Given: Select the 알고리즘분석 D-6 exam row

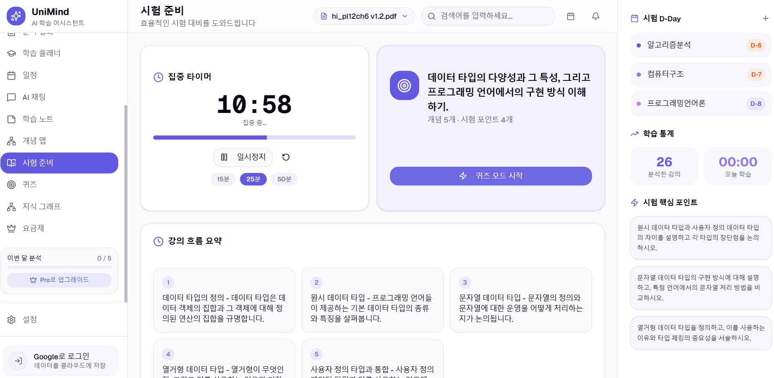Looking at the screenshot, I should tap(701, 45).
